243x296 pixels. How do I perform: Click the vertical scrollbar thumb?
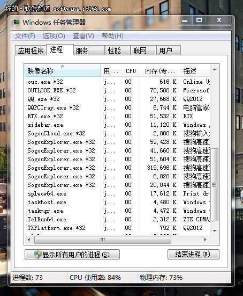[x=215, y=185]
